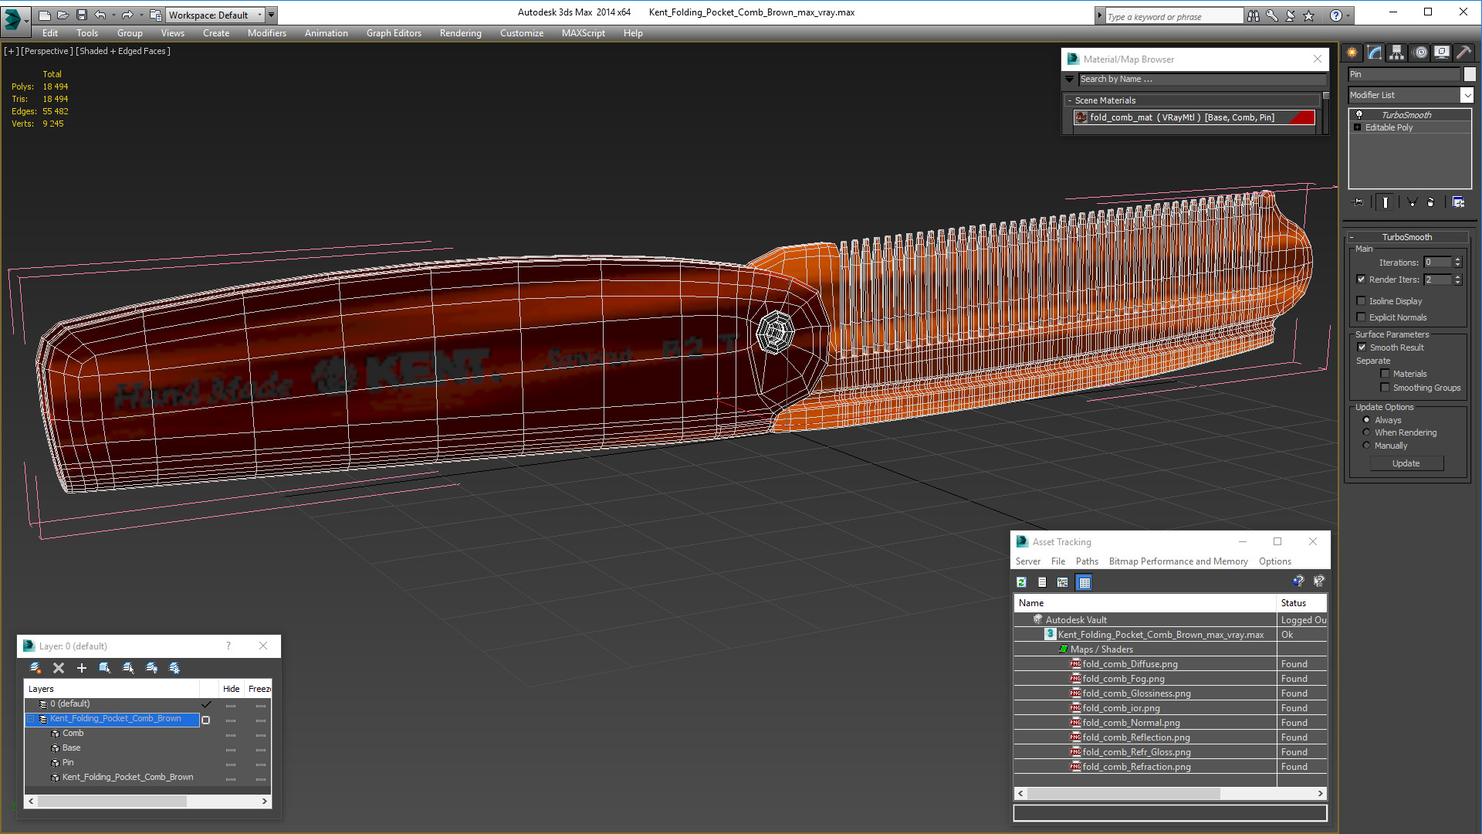The width and height of the screenshot is (1482, 834).
Task: Open the Create command panel tab
Action: pyautogui.click(x=1352, y=53)
